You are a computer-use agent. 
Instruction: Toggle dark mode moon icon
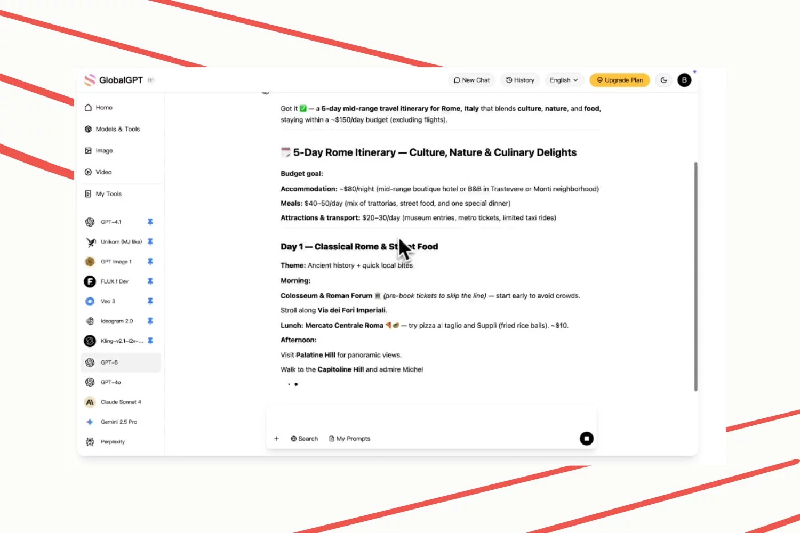(663, 80)
